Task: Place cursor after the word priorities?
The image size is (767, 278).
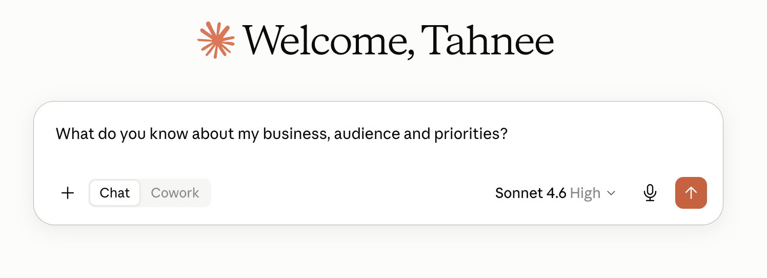Action: pos(508,134)
